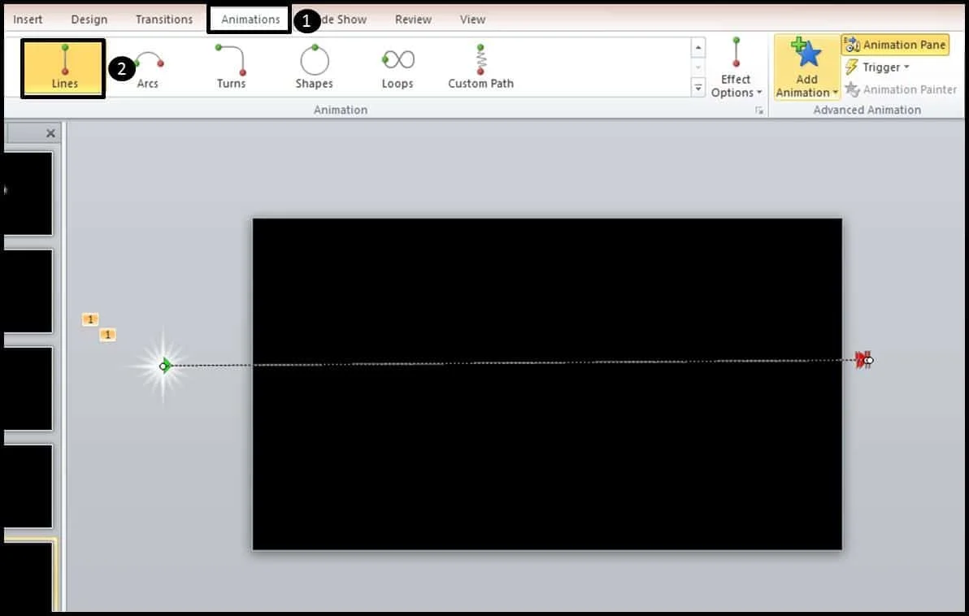Click the green motion path start arrow
This screenshot has height=616, width=969.
point(165,366)
